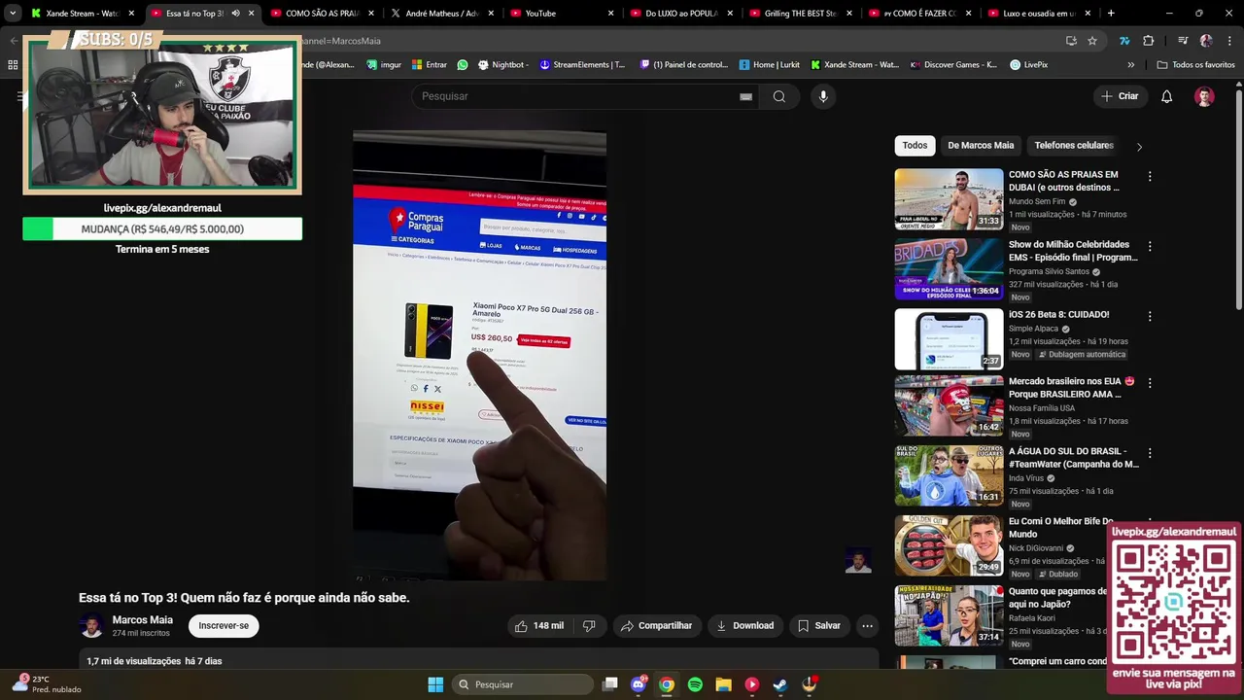Open Todos os favoritos folder

click(1196, 65)
